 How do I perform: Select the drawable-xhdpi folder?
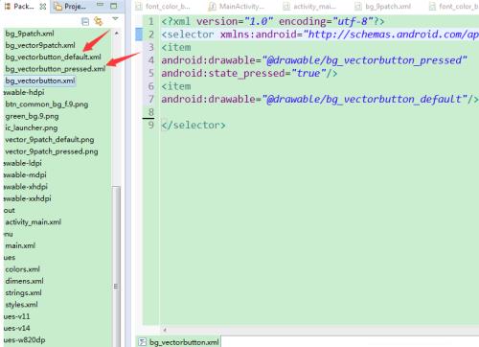pos(26,187)
